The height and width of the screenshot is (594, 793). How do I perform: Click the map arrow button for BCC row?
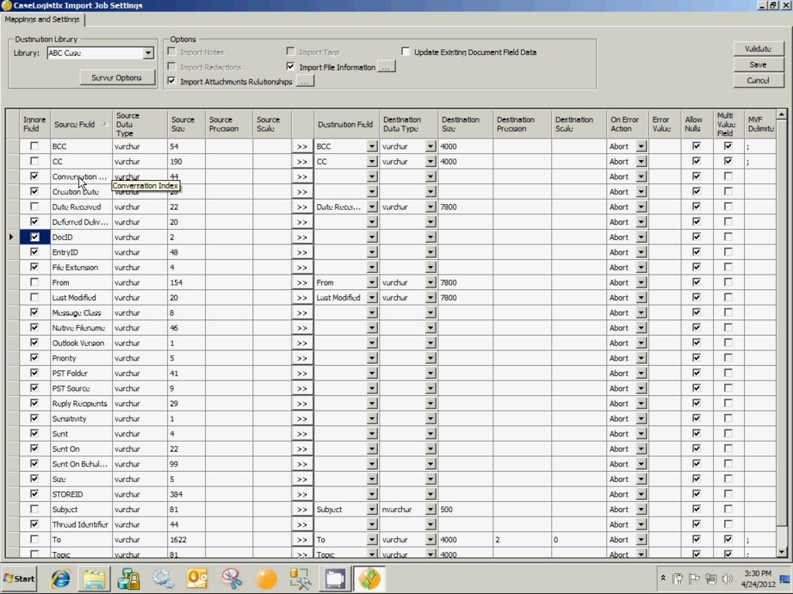pyautogui.click(x=301, y=146)
